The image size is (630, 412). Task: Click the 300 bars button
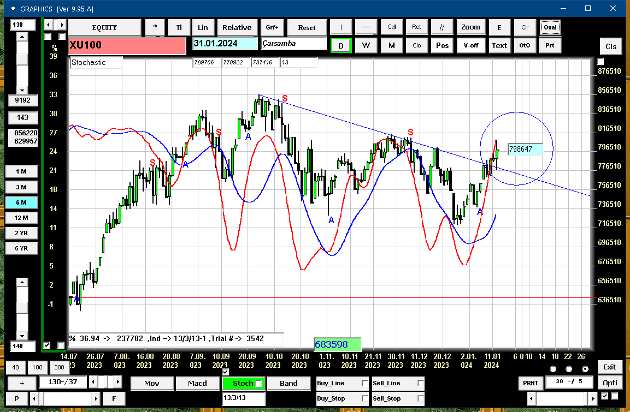(x=59, y=367)
